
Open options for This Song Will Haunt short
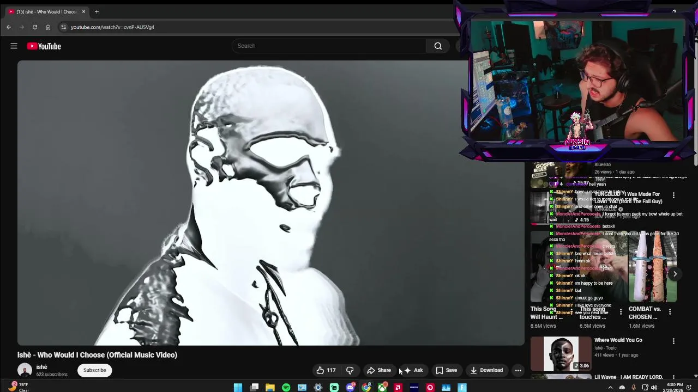(x=571, y=312)
